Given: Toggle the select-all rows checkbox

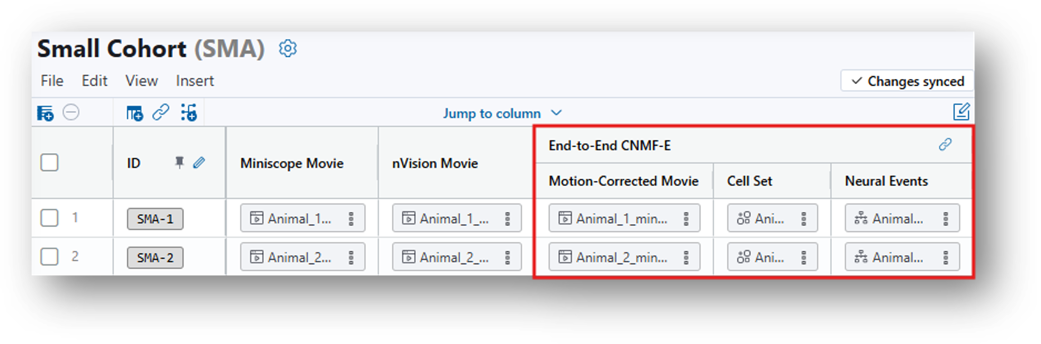Looking at the screenshot, I should [x=49, y=163].
